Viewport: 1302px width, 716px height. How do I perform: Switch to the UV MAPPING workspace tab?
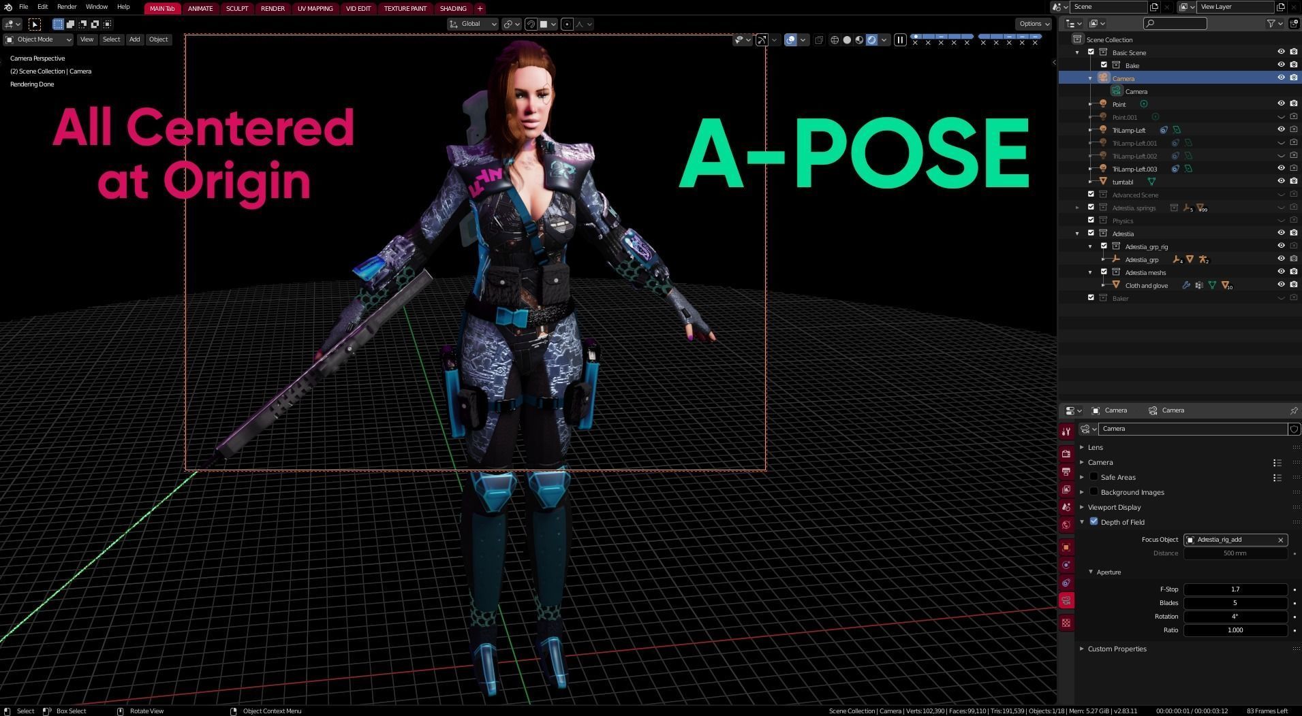click(315, 8)
